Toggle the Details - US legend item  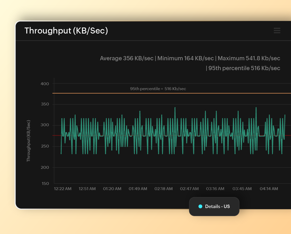(x=214, y=206)
